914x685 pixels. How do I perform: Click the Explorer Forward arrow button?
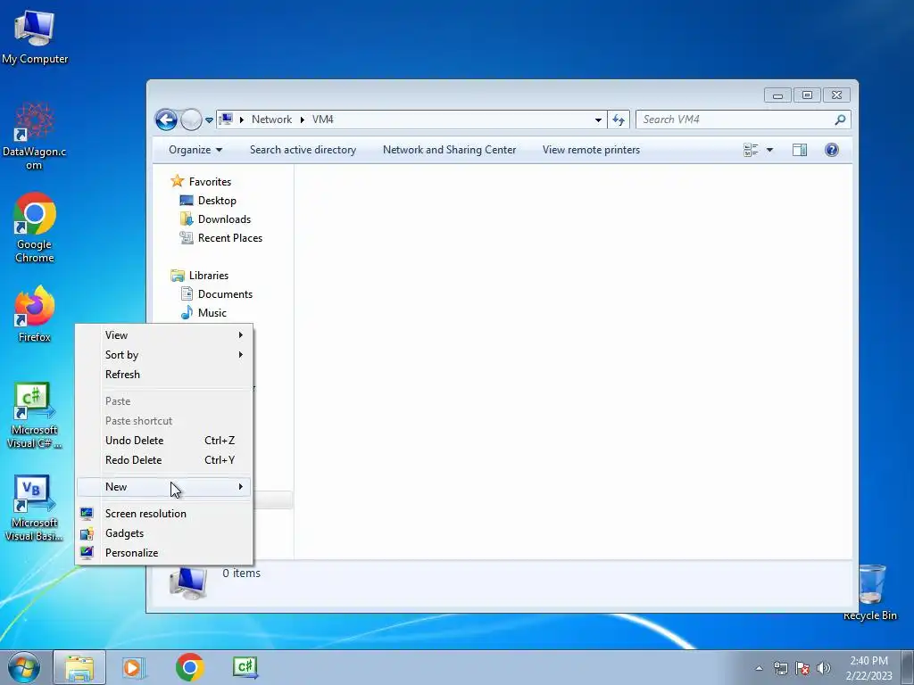[191, 120]
